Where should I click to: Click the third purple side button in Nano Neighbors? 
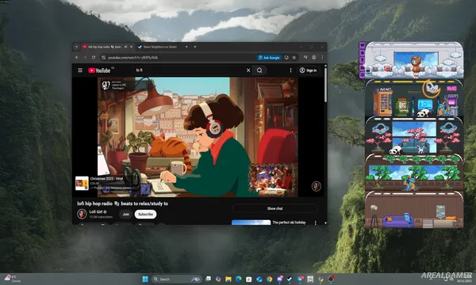[363, 59]
